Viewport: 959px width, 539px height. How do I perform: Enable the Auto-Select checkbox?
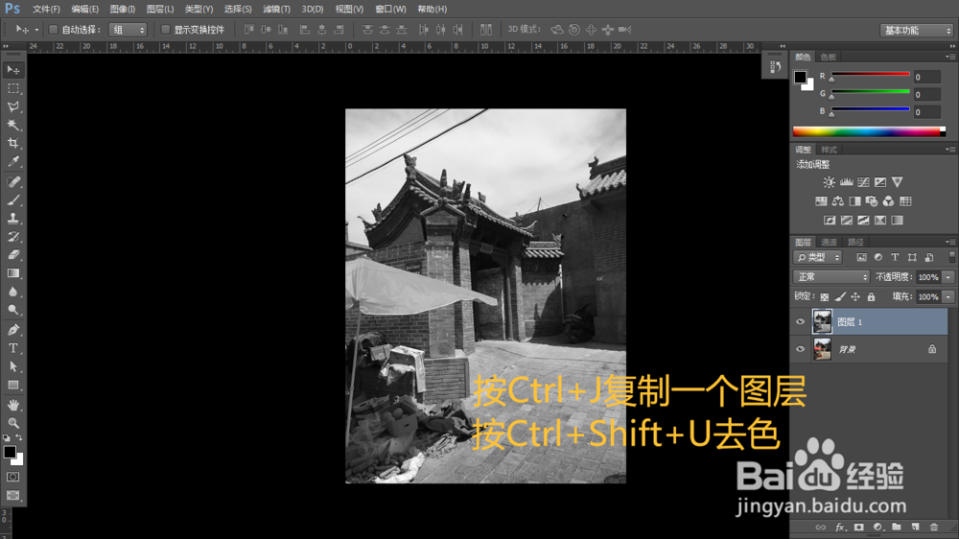(53, 30)
